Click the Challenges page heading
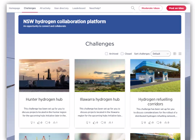 100,44
